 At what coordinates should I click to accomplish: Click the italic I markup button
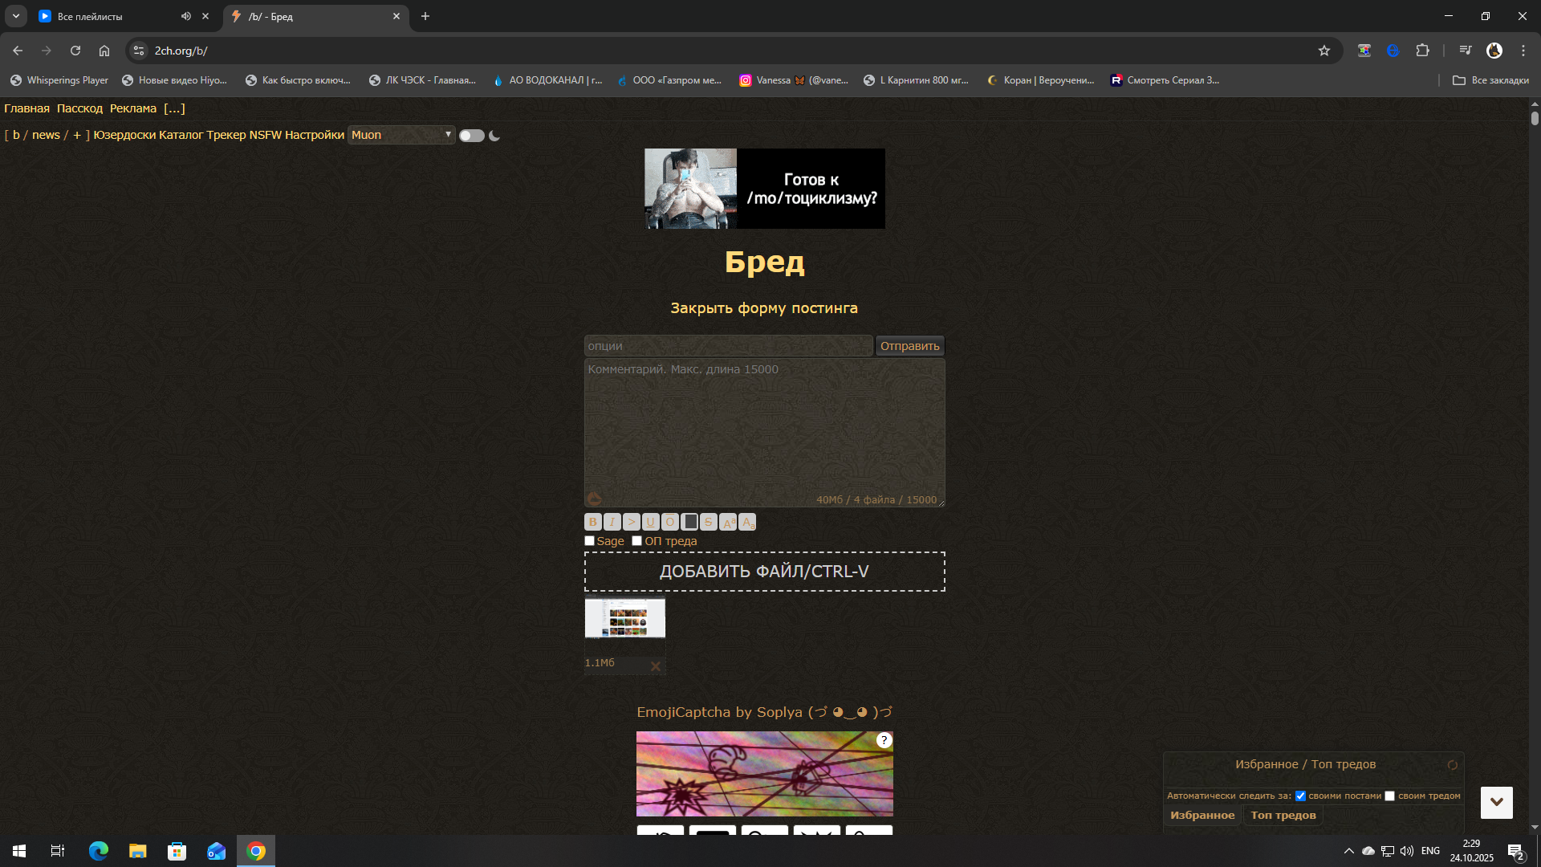(612, 522)
